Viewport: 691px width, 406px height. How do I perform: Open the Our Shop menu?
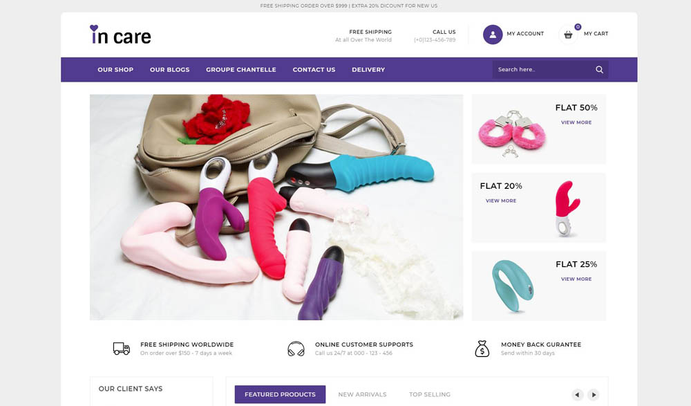click(x=115, y=70)
